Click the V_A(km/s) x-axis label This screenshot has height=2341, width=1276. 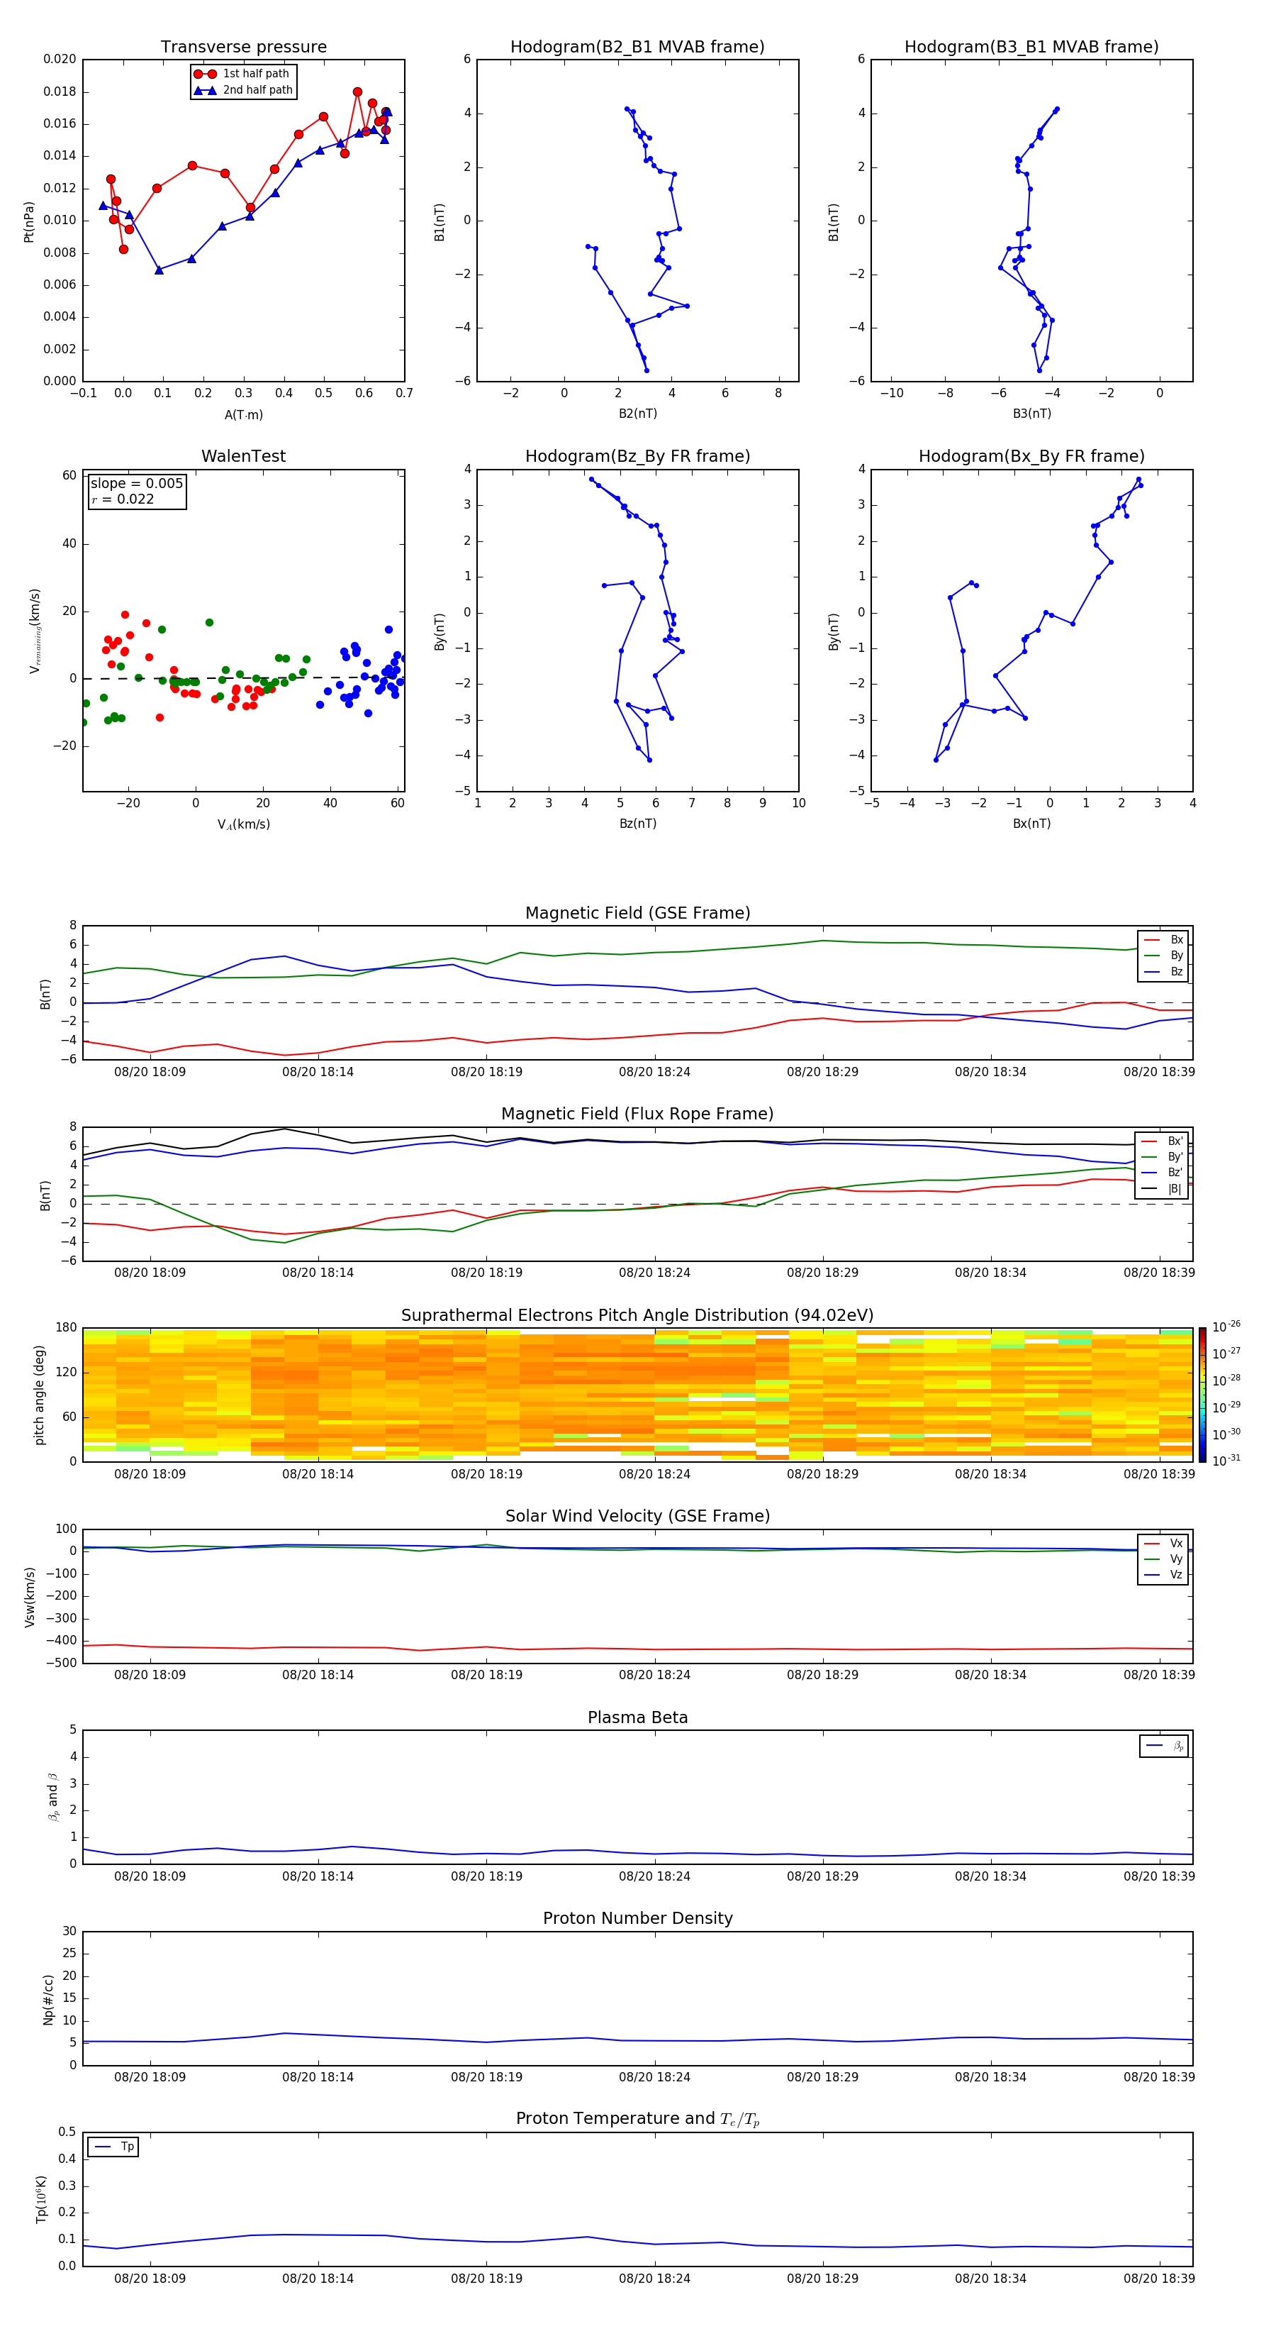tap(243, 824)
